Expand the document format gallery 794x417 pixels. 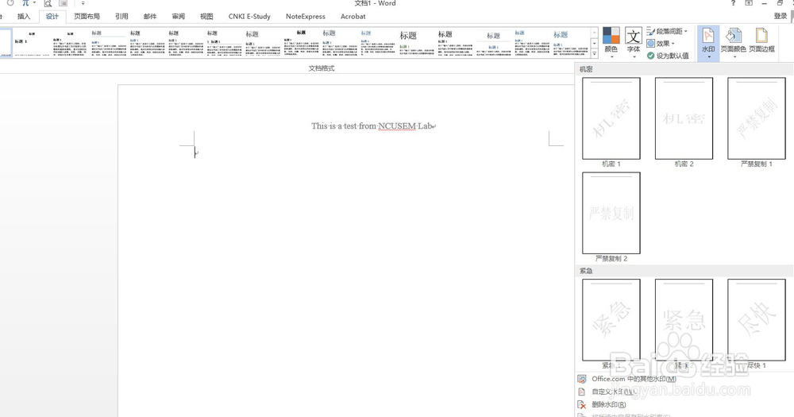coord(595,54)
